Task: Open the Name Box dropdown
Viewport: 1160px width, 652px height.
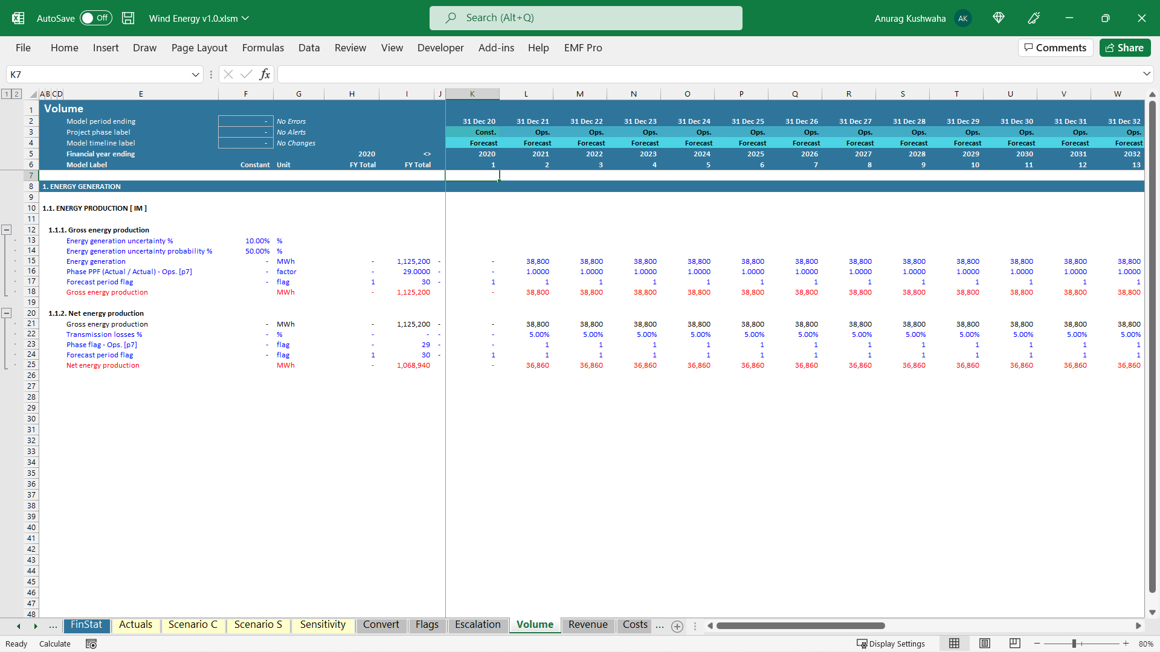Action: point(195,74)
